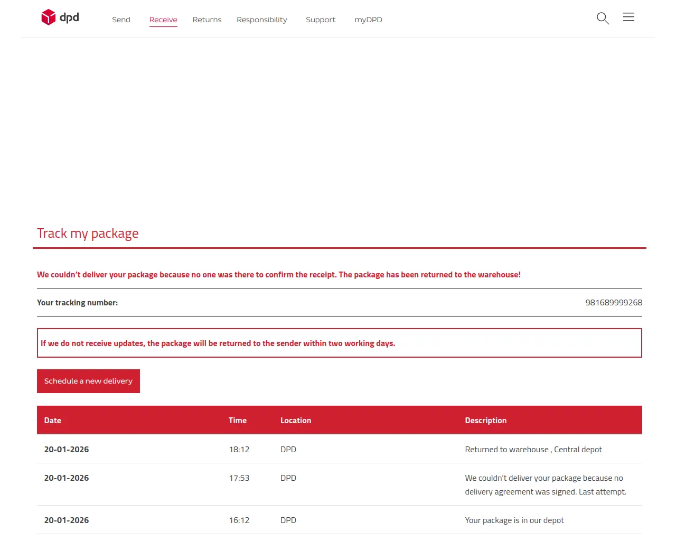Click the Your package is in our depot row
Image resolution: width=676 pixels, height=541 pixels.
coord(339,520)
